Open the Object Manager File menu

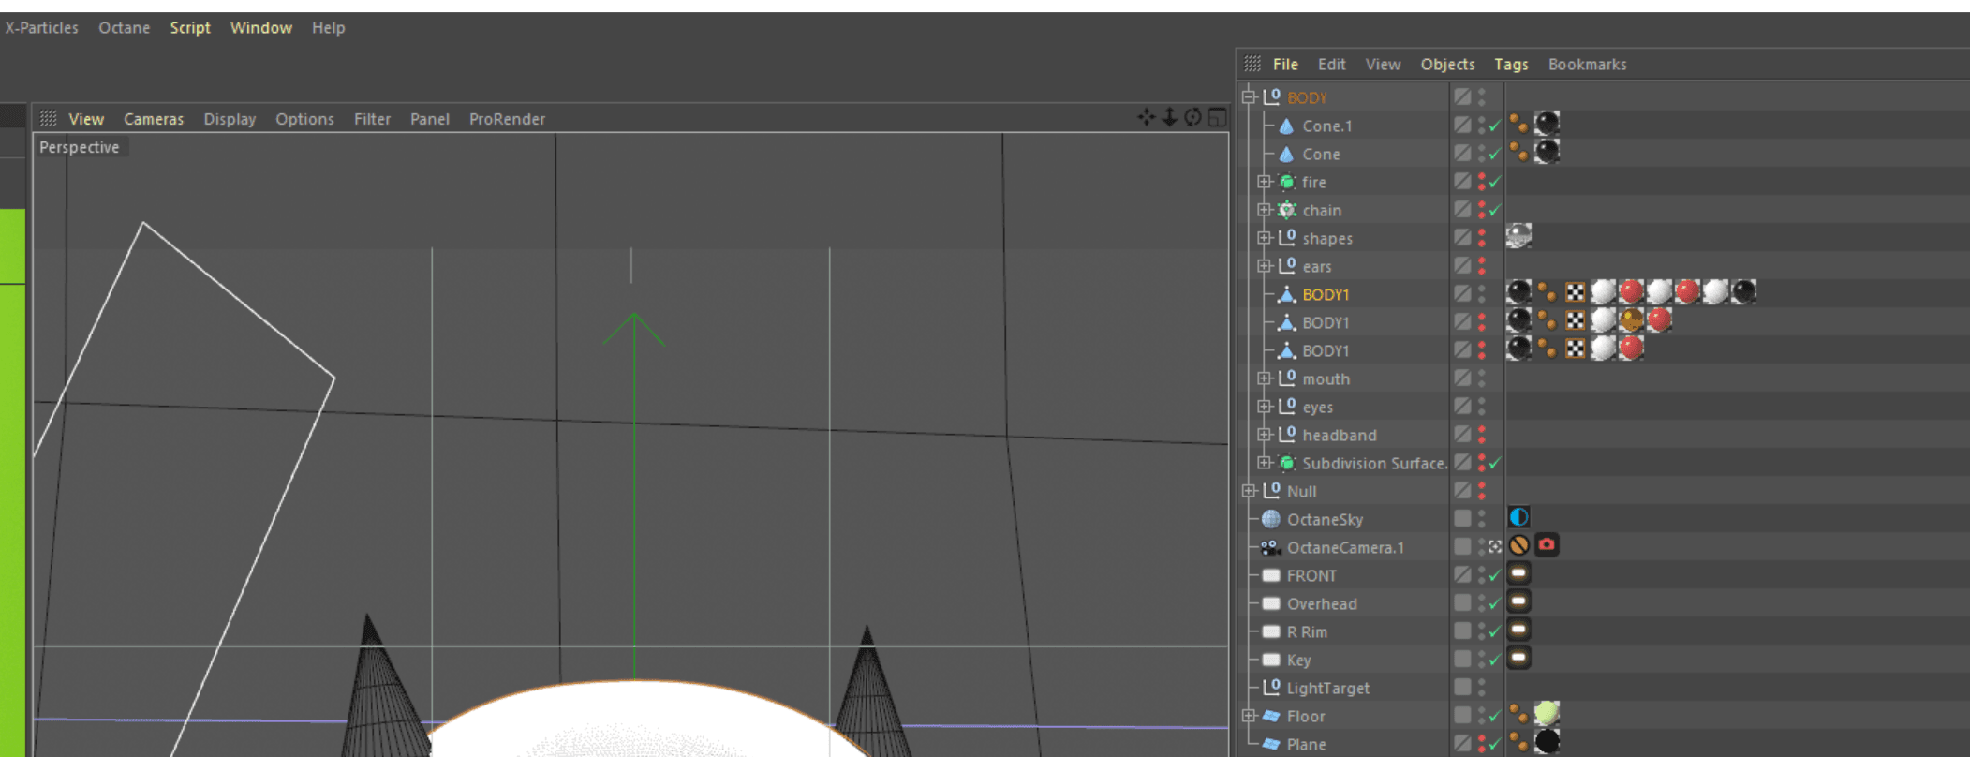tap(1285, 65)
